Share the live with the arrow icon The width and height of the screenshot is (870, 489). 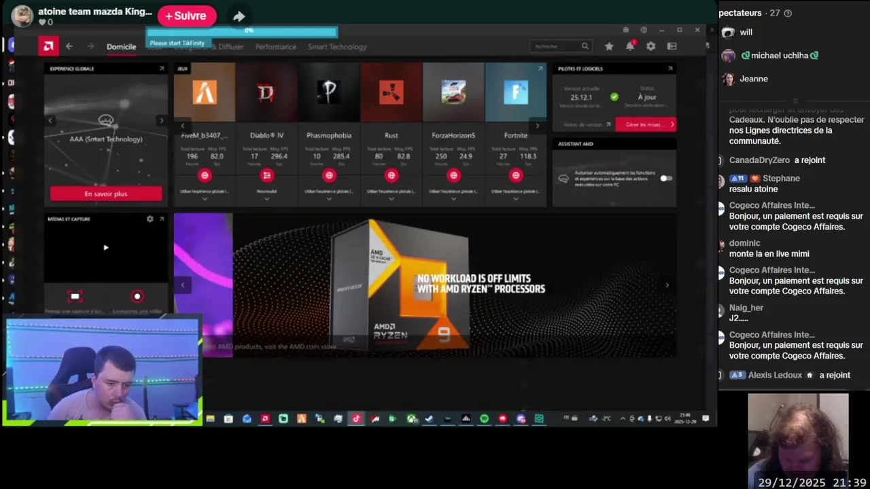pos(239,16)
